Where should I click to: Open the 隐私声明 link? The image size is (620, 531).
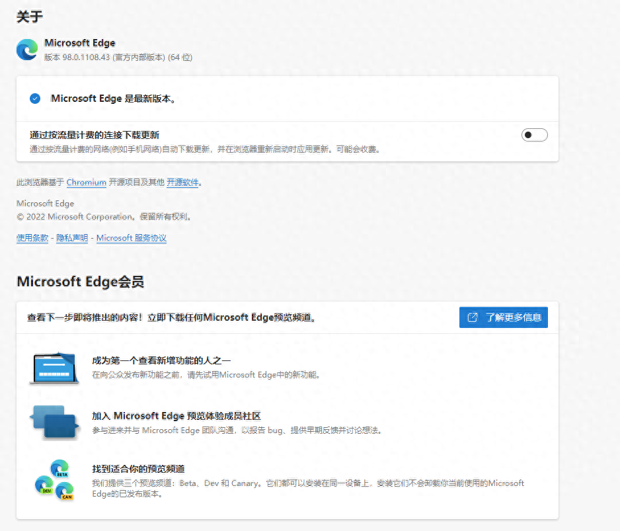pos(71,238)
